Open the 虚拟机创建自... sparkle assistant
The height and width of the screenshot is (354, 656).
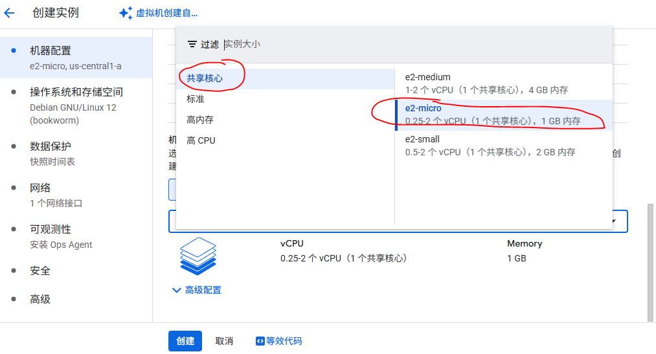tap(158, 13)
